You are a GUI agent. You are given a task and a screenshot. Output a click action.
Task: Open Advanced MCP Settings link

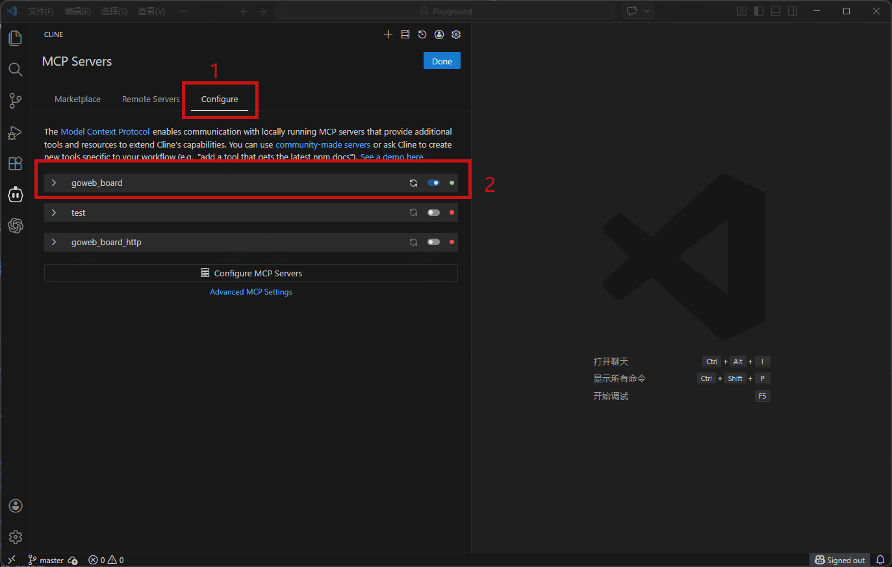click(x=251, y=292)
